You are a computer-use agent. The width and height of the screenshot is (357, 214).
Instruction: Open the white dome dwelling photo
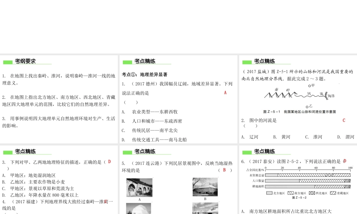(139, 209)
